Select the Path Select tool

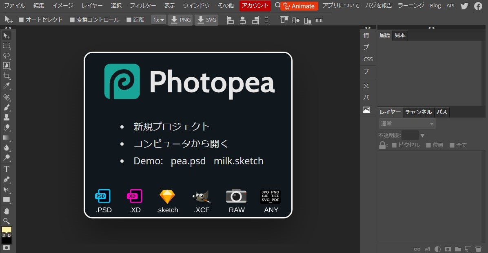tap(7, 190)
